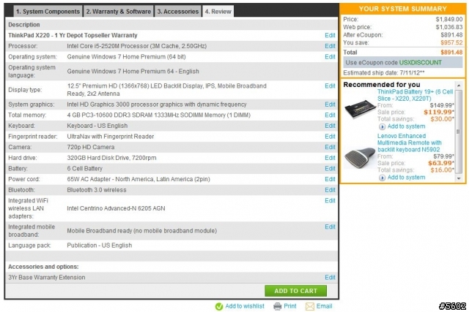This screenshot has height=312, width=469.
Task: Click the Email link
Action: [324, 306]
